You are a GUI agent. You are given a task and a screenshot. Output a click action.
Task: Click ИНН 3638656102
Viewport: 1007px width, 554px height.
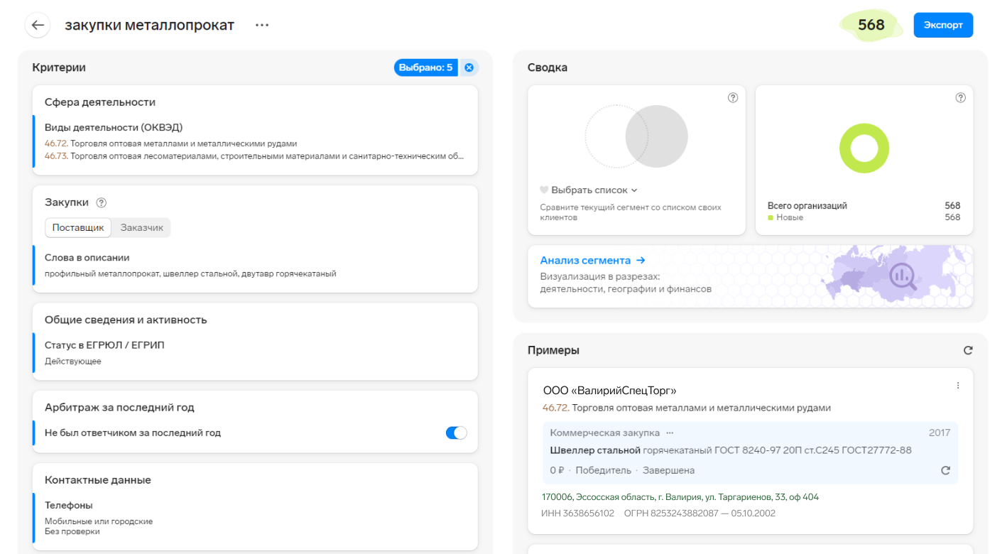578,513
